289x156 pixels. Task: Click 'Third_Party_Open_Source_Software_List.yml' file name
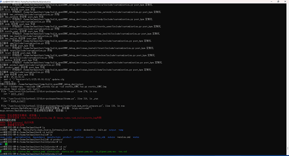pyautogui.click(x=48, y=130)
